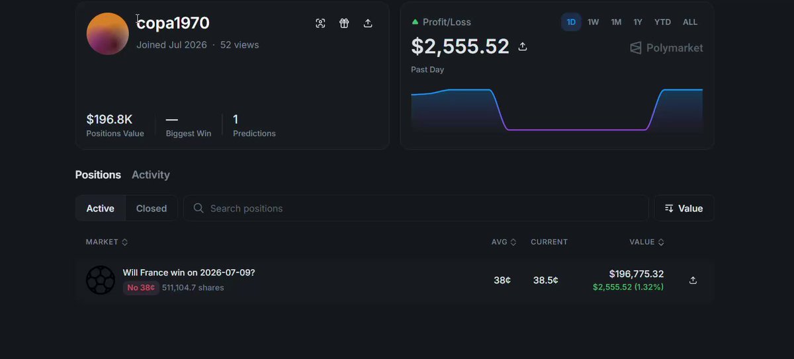This screenshot has height=359, width=794.
Task: Sort by the VALUE column header
Action: (x=646, y=242)
